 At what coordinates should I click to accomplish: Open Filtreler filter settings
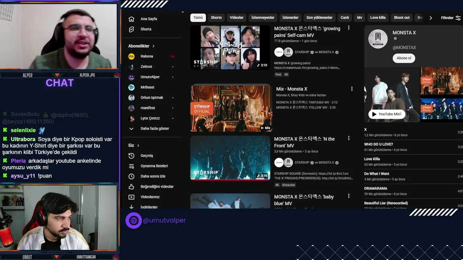[451, 18]
